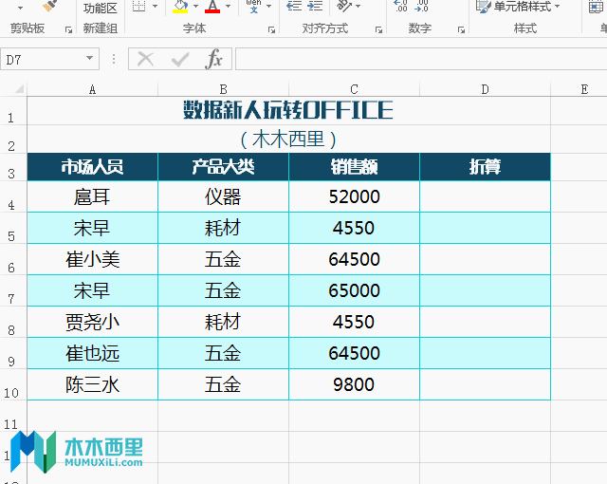Click the title cell 数据新人玩转OFFICE
Image resolution: width=607 pixels, height=484 pixels.
pyautogui.click(x=288, y=110)
